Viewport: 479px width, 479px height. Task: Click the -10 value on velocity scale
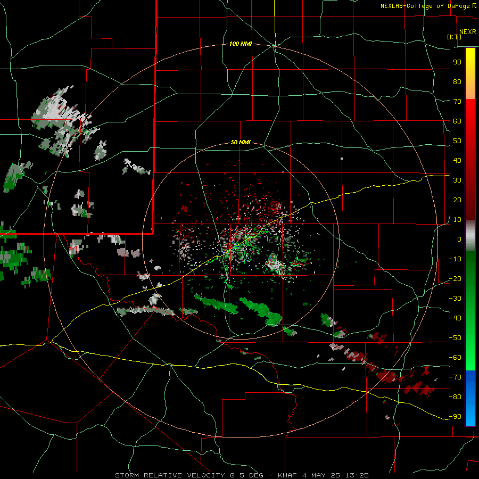point(455,259)
